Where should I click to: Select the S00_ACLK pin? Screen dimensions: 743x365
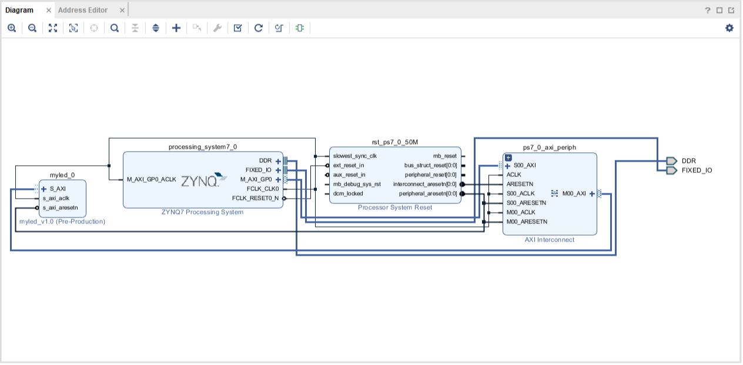[520, 194]
